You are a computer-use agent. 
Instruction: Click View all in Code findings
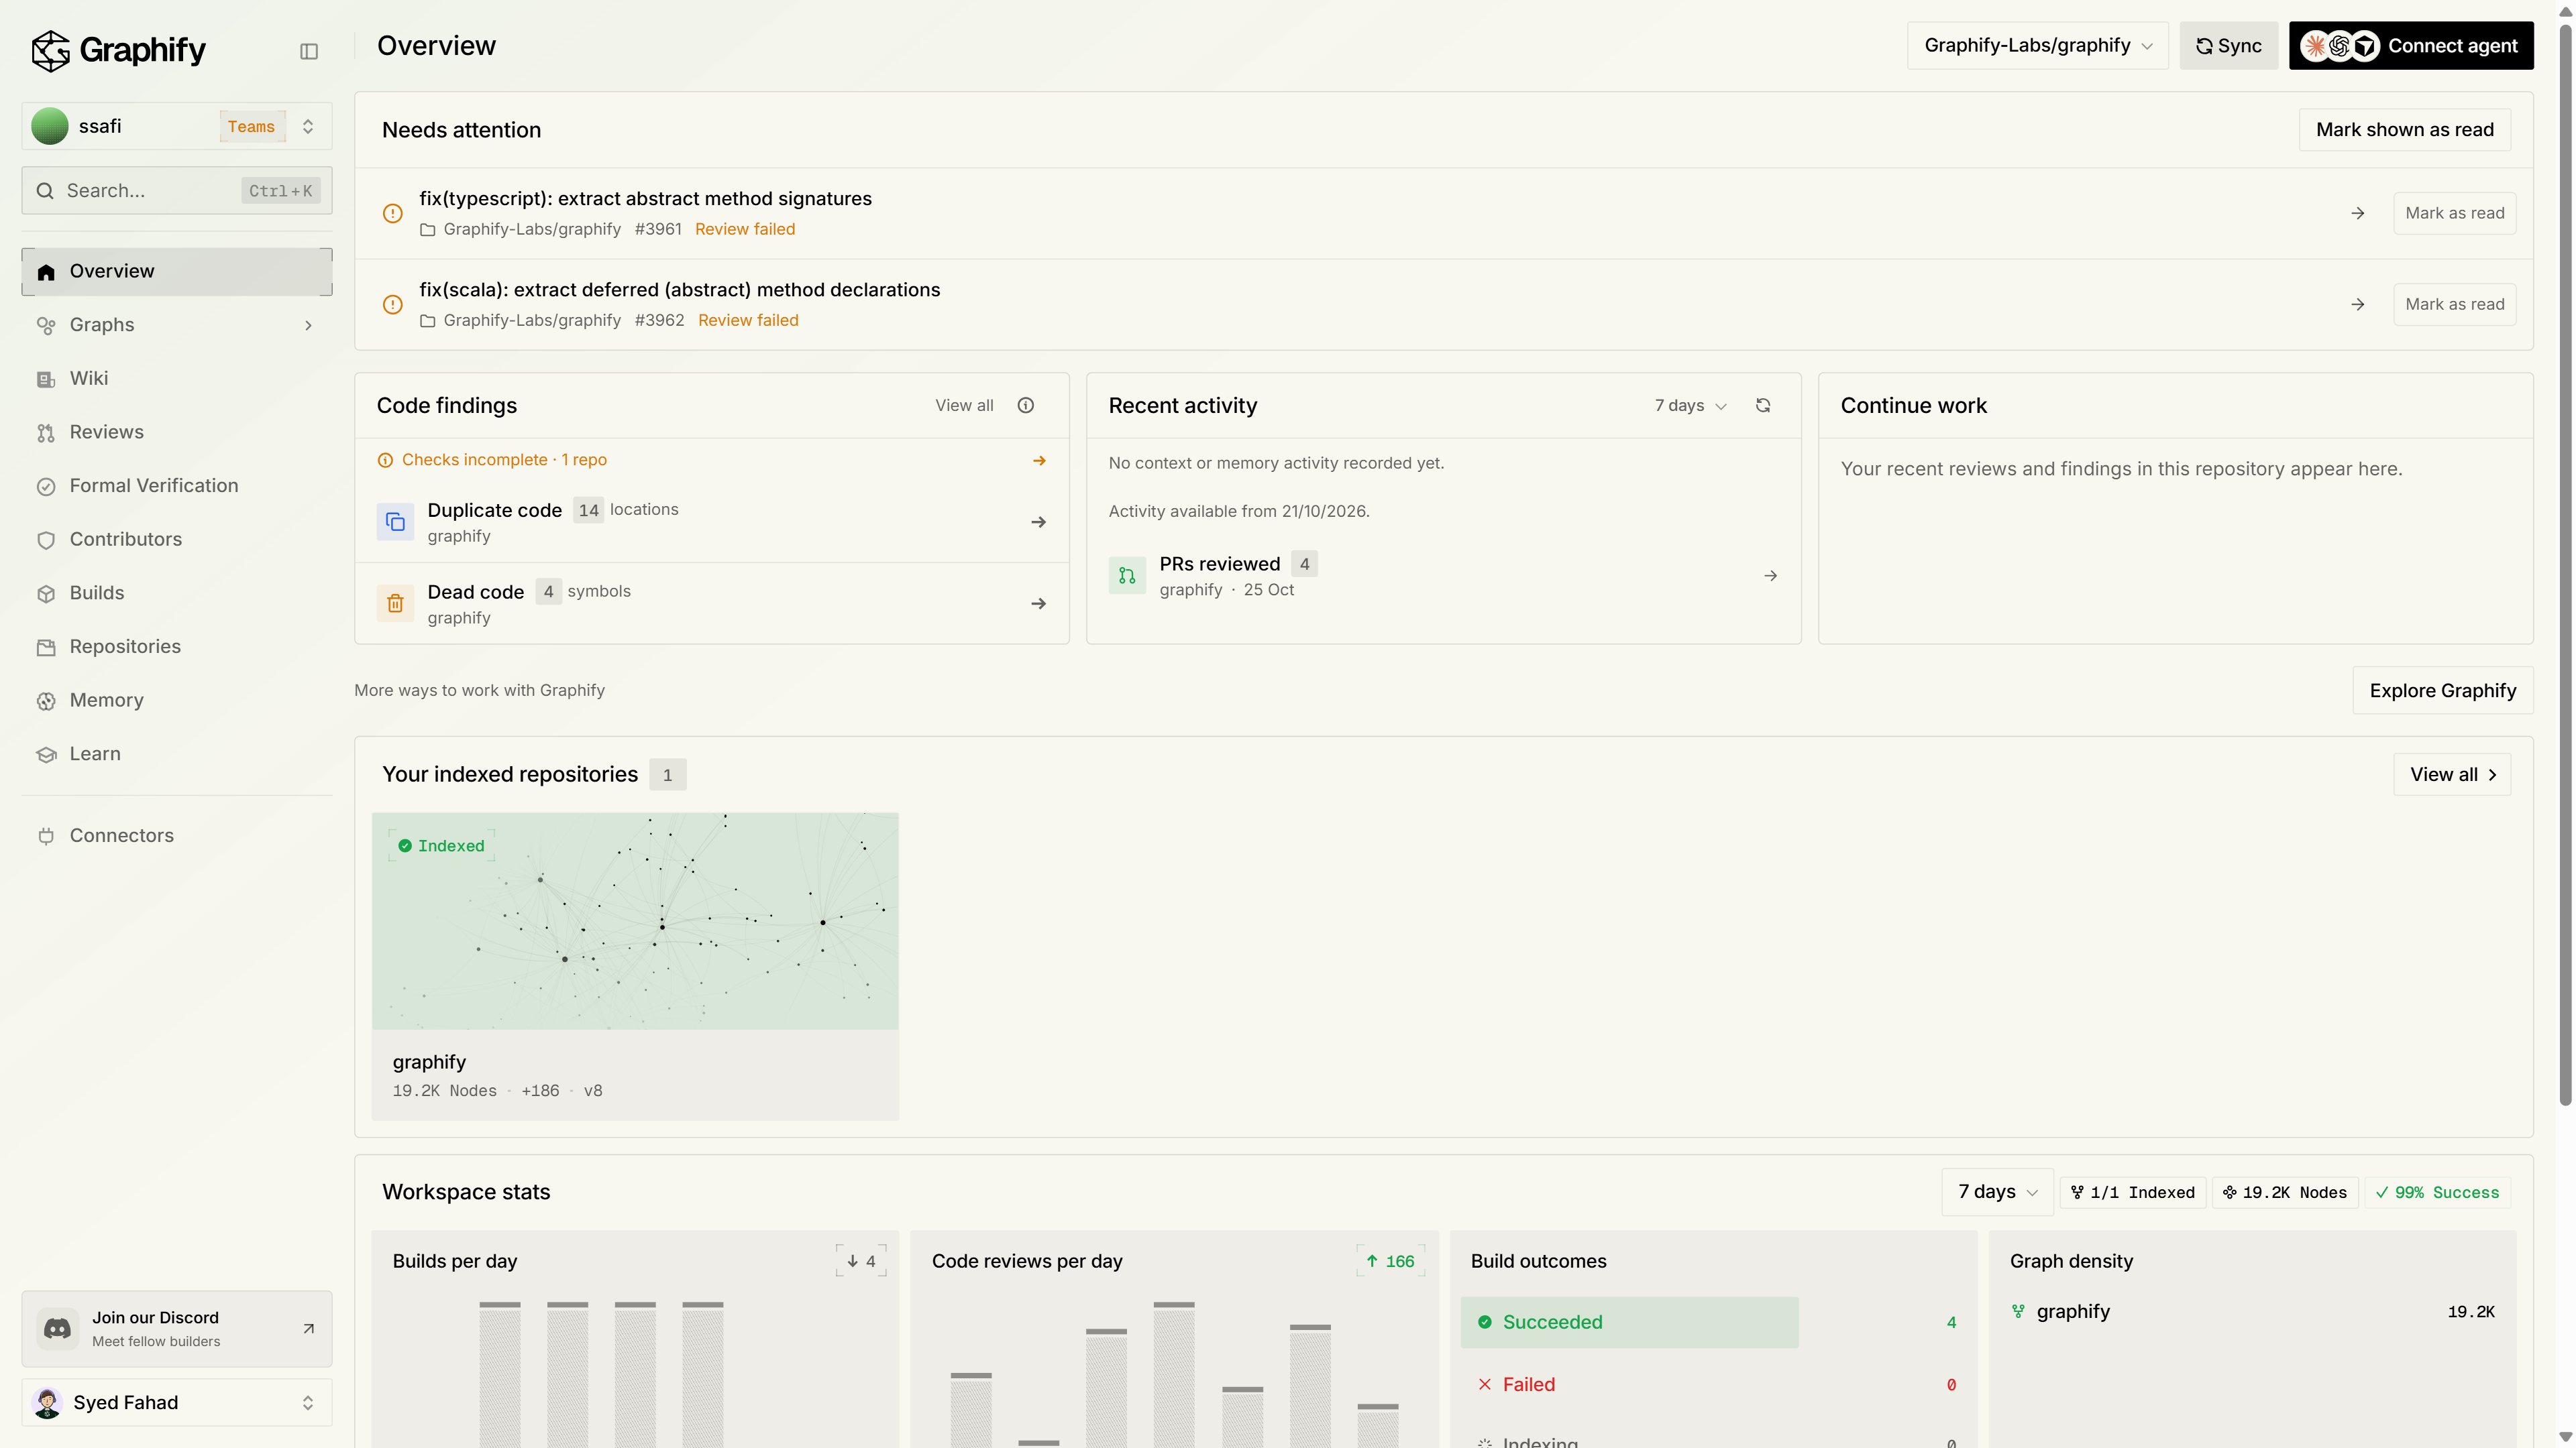964,406
